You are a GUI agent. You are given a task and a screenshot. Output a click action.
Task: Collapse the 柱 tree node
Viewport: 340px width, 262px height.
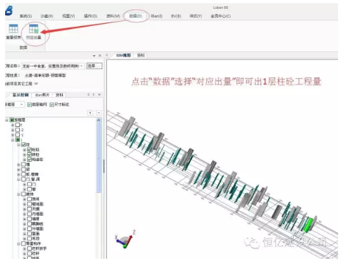[18, 145]
